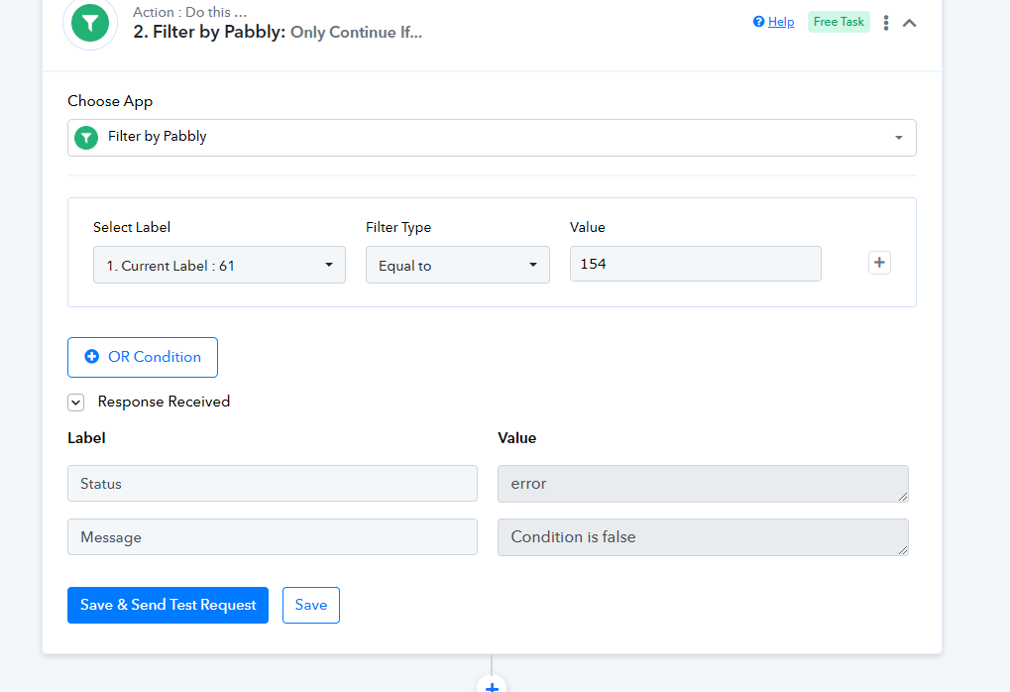Viewport: 1010px width, 692px height.
Task: Open the Filter Type Equal to dropdown
Action: [x=458, y=265]
